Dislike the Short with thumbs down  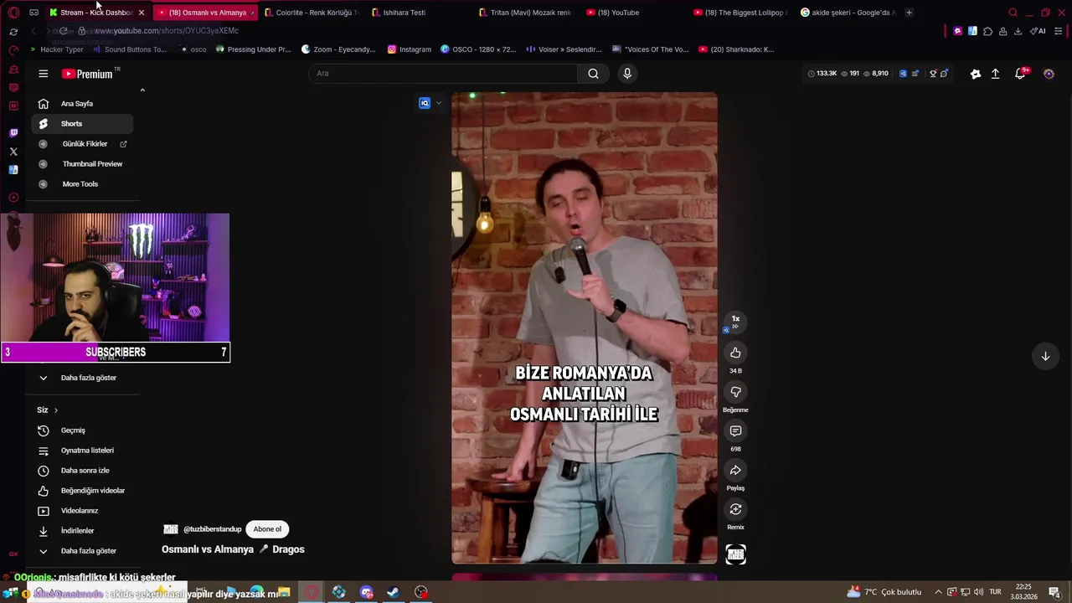click(x=735, y=392)
